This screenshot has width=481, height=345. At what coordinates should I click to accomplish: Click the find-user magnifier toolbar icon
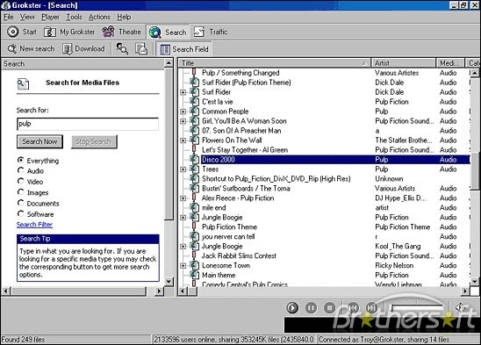122,49
